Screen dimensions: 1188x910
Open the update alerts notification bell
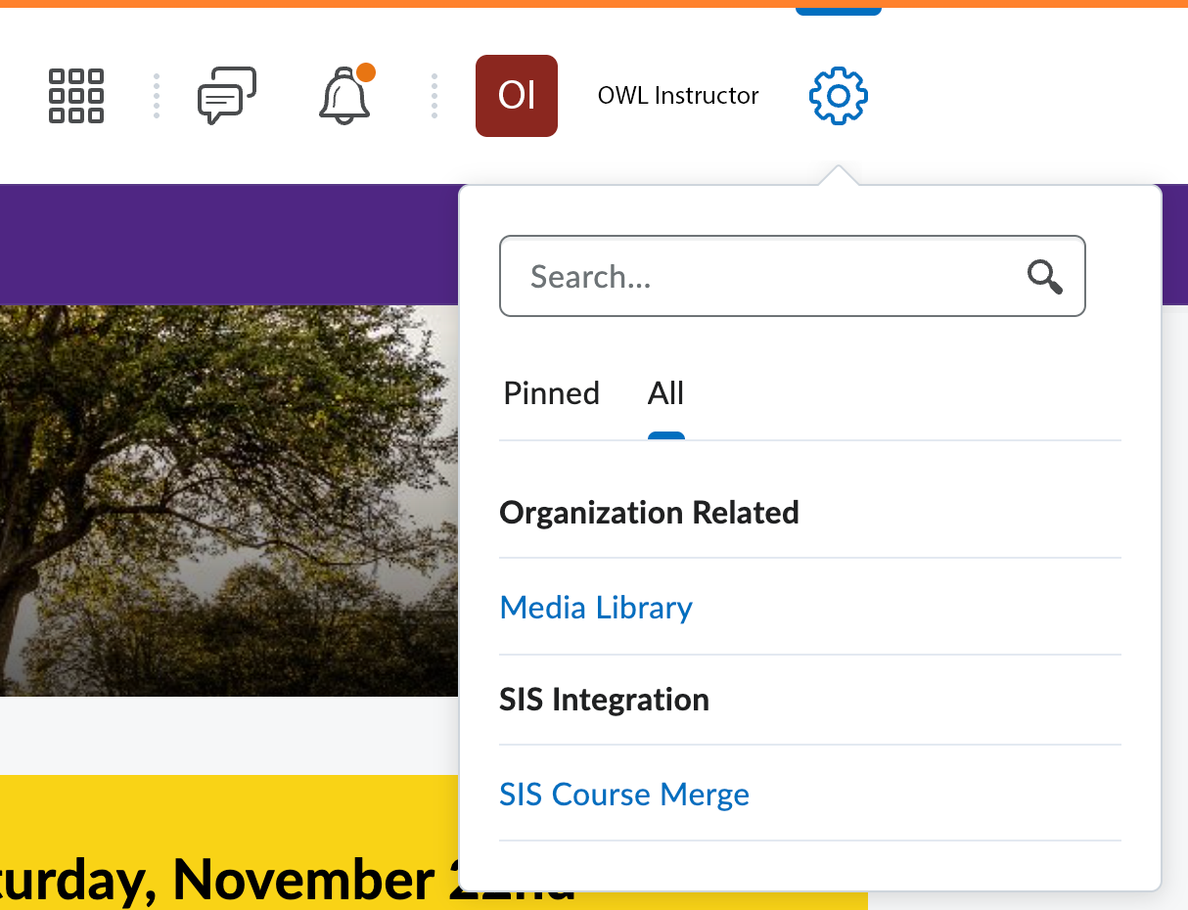pos(344,96)
